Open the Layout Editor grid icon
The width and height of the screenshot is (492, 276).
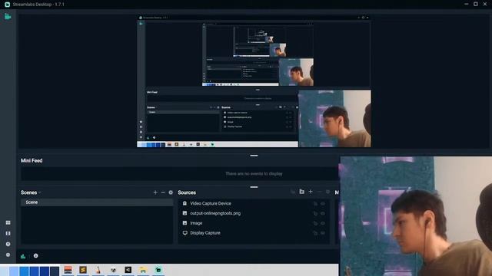click(x=8, y=223)
